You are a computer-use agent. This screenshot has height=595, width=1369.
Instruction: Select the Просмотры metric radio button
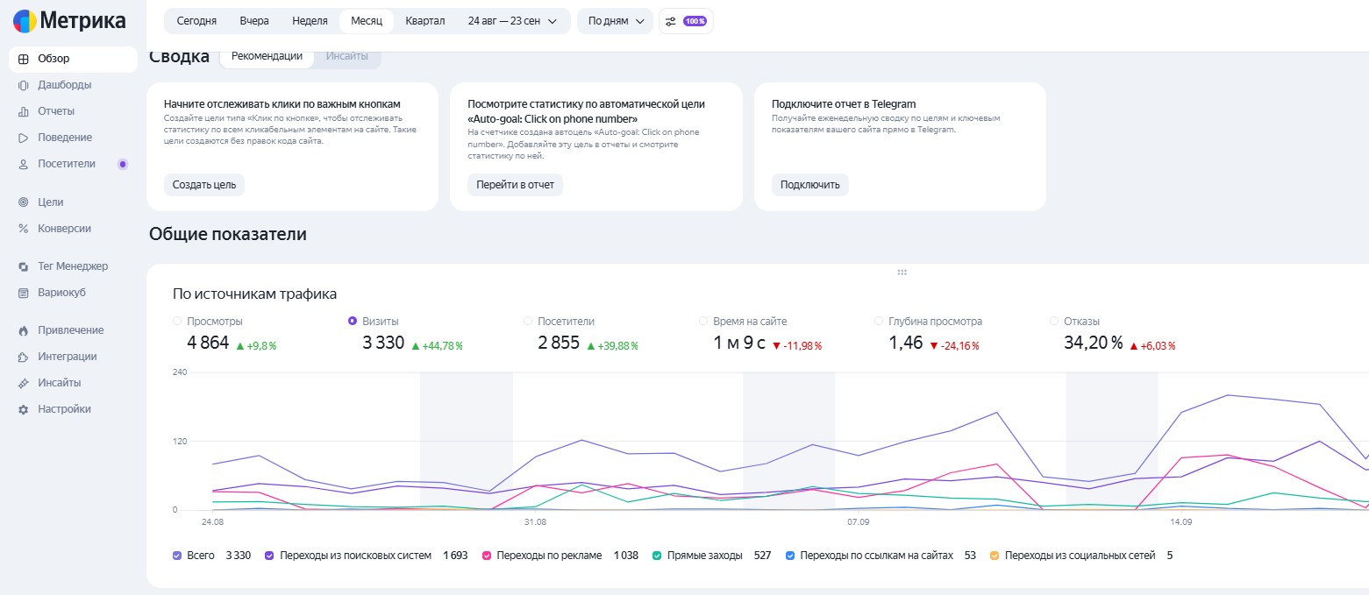177,322
